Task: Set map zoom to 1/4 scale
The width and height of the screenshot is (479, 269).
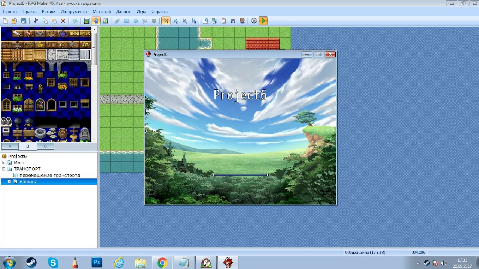Action: click(184, 21)
